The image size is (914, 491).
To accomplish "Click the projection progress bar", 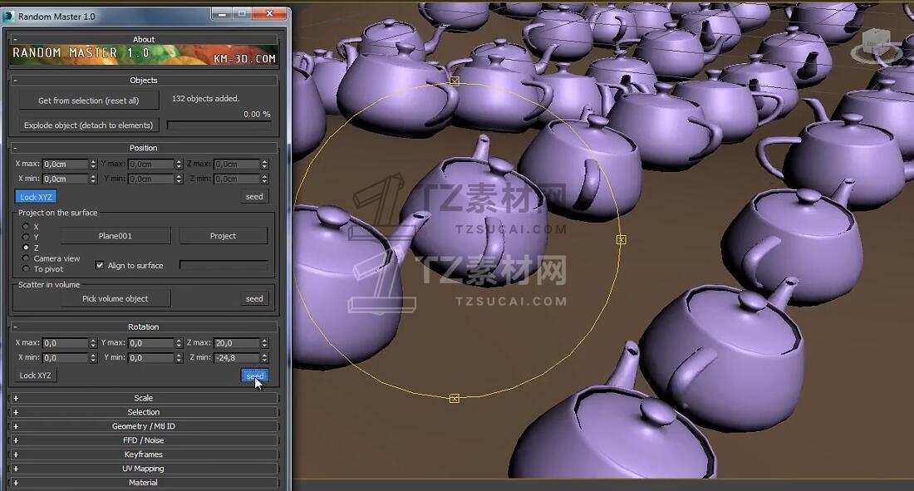I will (x=224, y=265).
